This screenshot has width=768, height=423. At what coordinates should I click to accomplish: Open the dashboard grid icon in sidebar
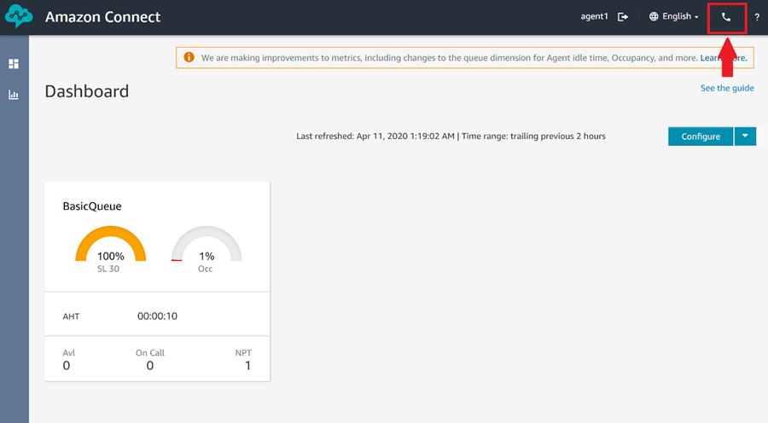pyautogui.click(x=14, y=64)
